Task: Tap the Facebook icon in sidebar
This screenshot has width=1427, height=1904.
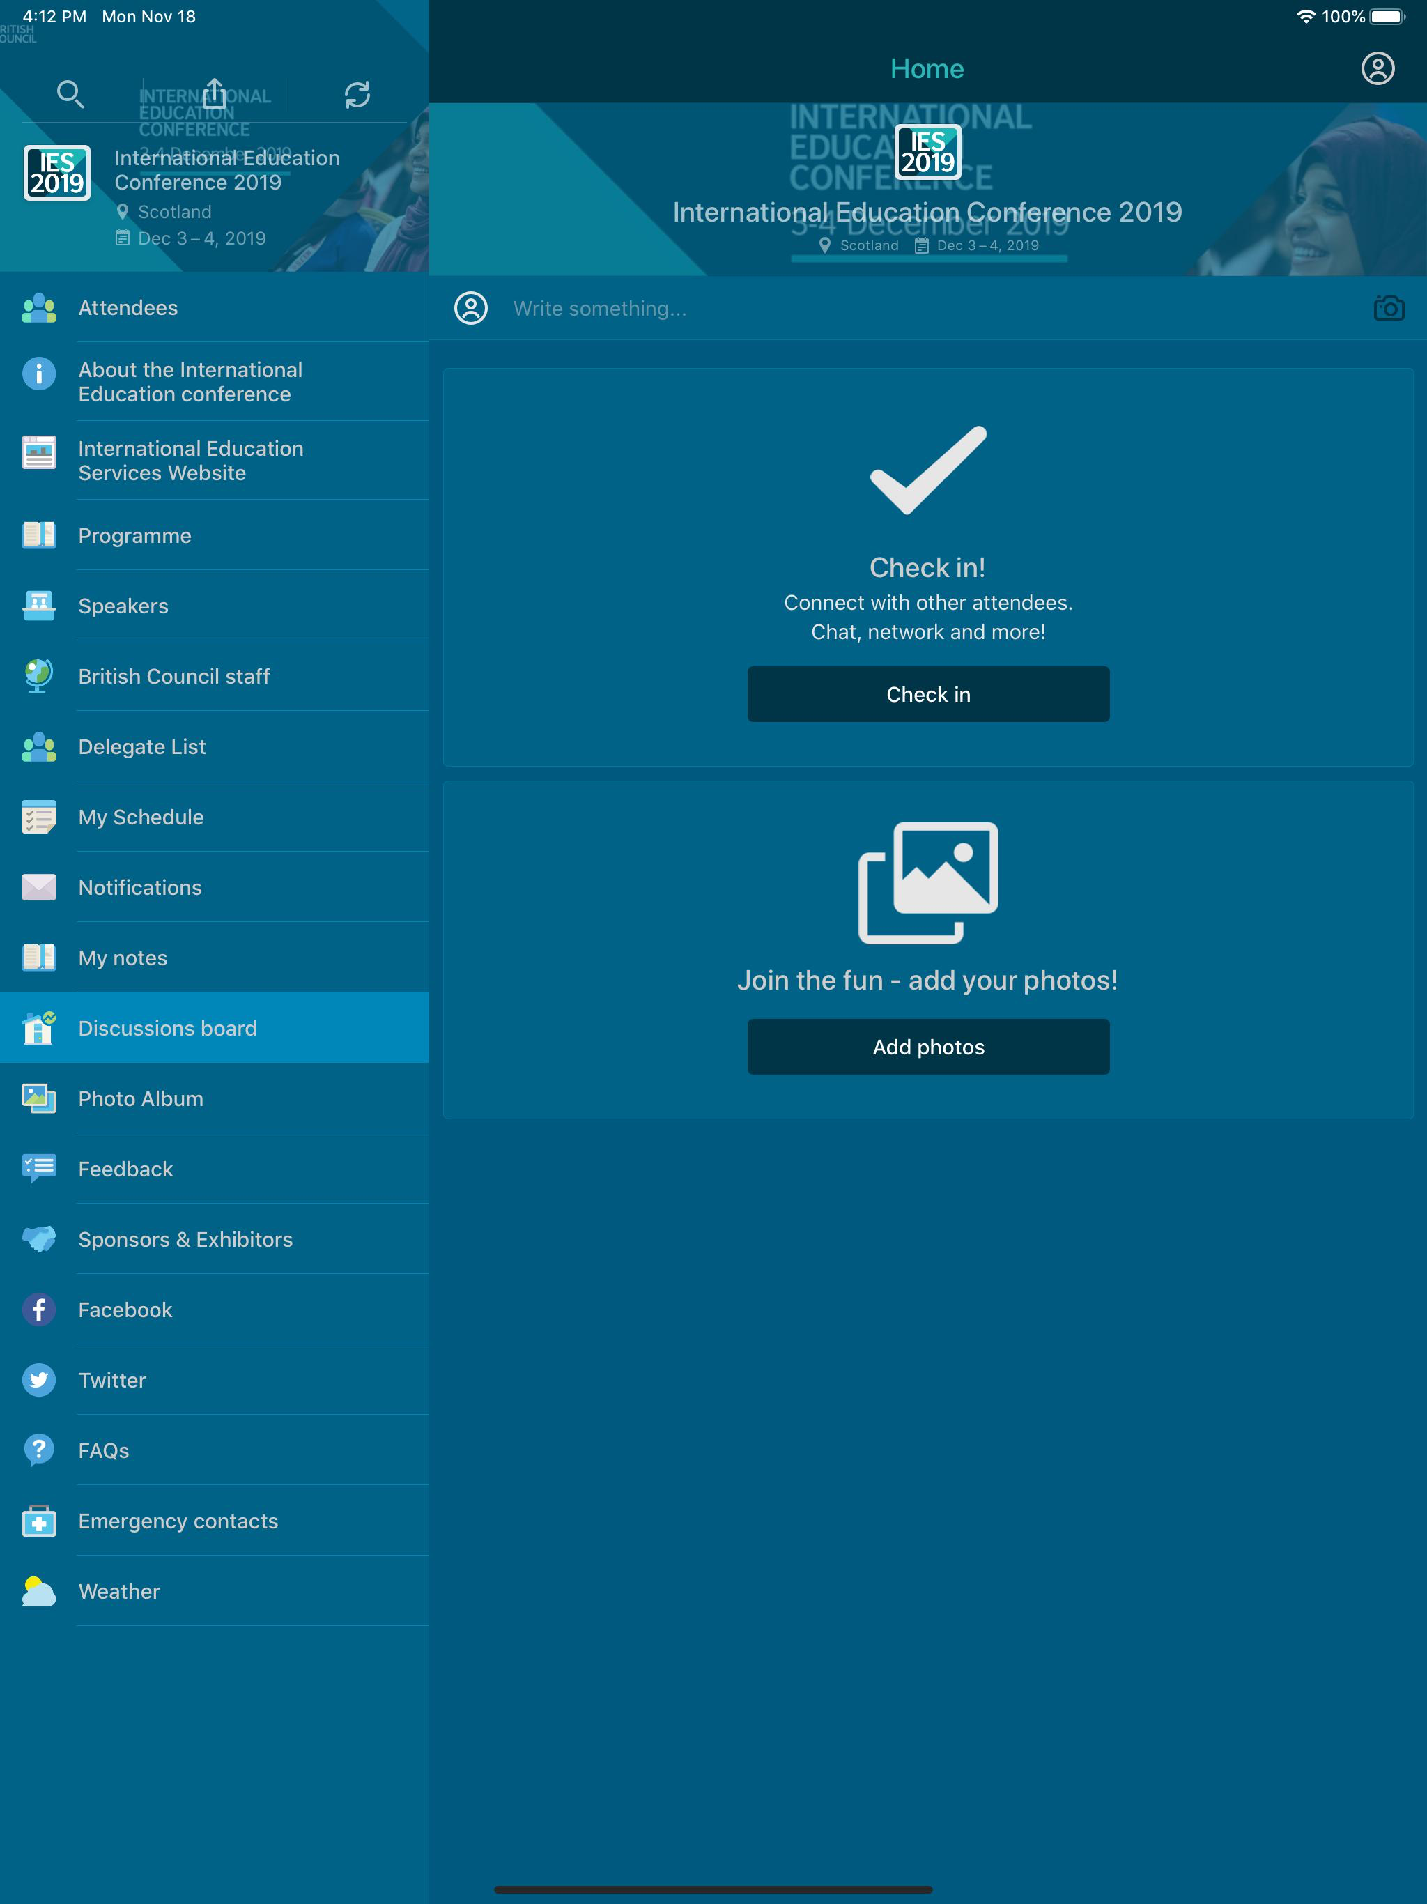Action: (x=39, y=1310)
